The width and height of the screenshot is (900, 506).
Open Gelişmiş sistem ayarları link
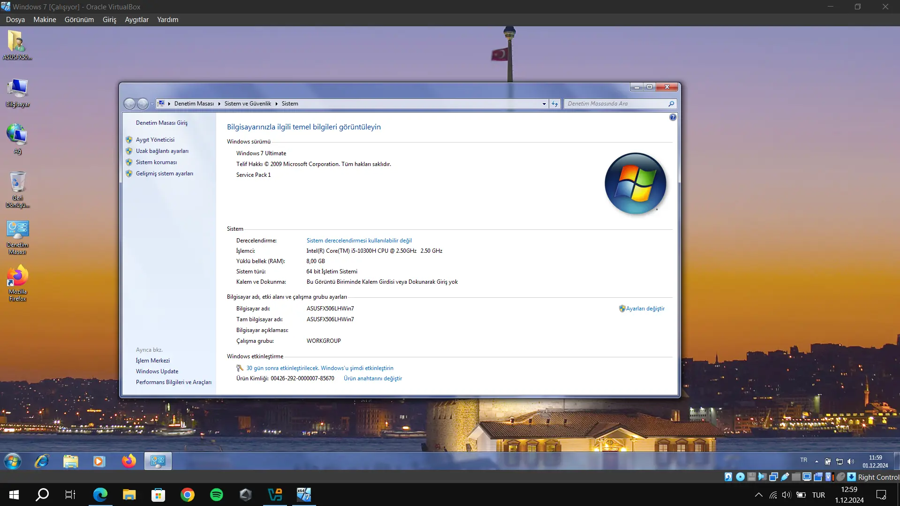(165, 174)
